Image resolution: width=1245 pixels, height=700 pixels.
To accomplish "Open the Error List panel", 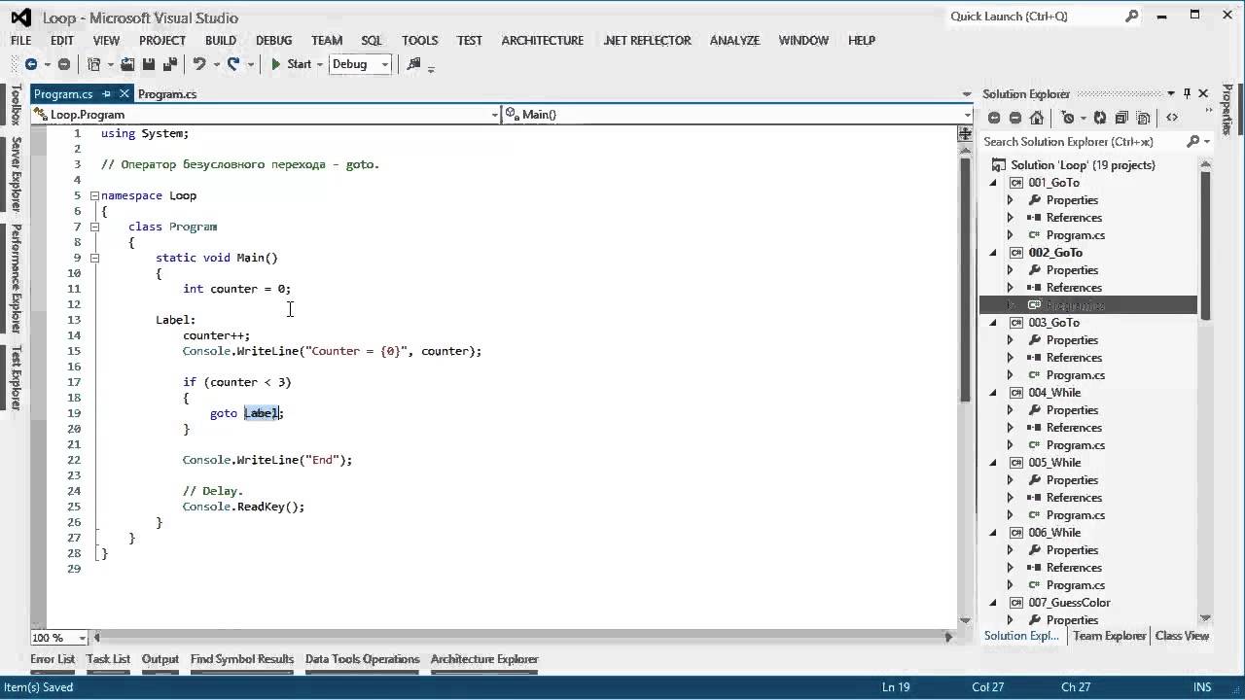I will coord(53,659).
